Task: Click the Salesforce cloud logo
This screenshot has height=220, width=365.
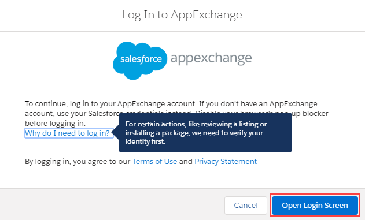Action: tap(140, 61)
